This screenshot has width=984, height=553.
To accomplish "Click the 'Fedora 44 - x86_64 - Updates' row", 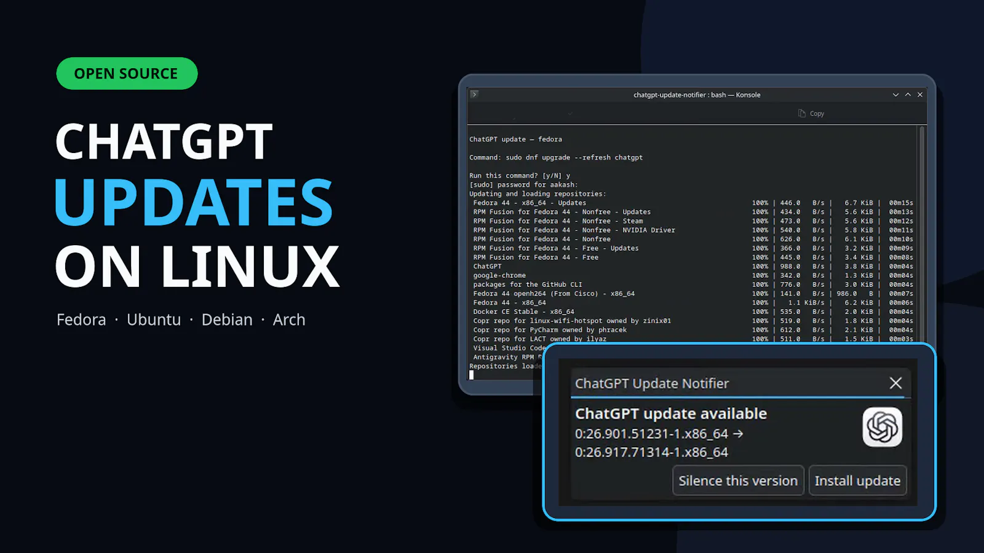I will coord(693,203).
